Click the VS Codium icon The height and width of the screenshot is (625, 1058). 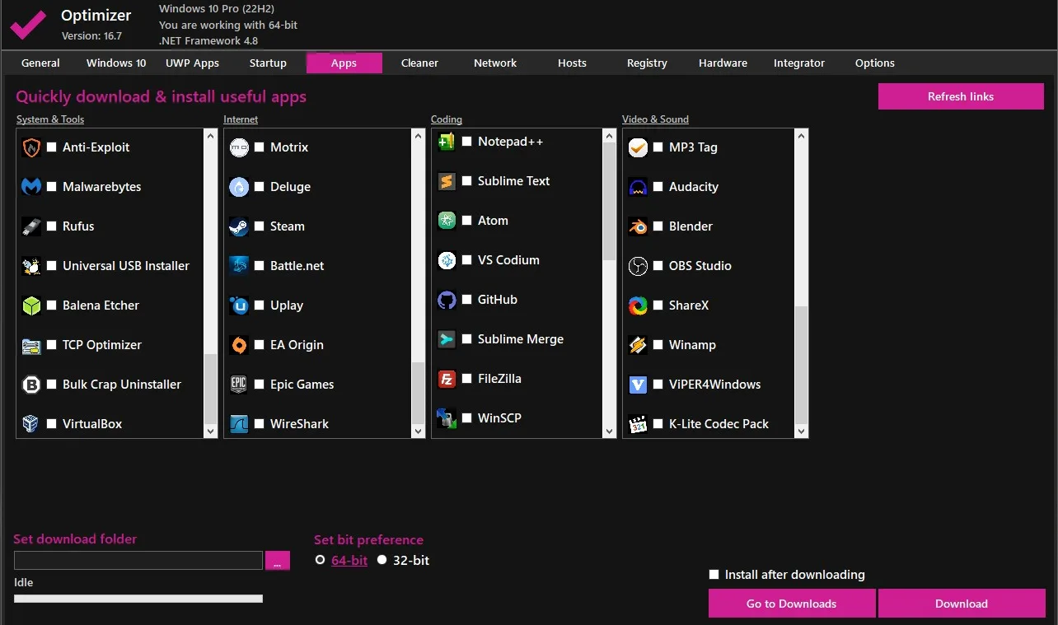pyautogui.click(x=447, y=260)
